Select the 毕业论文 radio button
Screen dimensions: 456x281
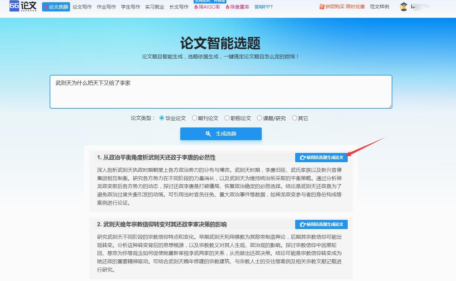pyautogui.click(x=162, y=118)
